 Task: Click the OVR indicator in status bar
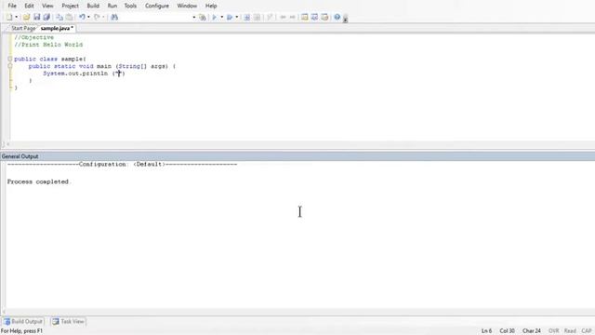[x=554, y=331]
